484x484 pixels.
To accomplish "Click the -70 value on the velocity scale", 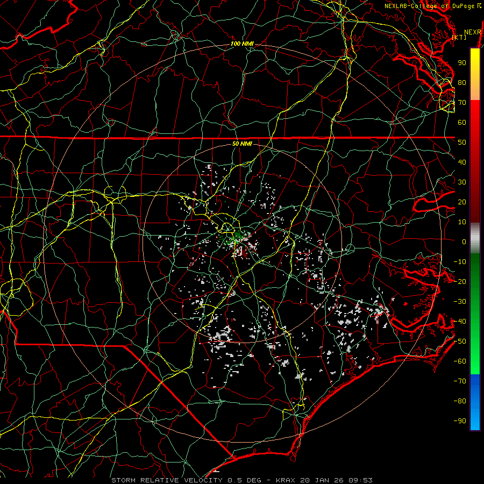I will pyautogui.click(x=460, y=381).
